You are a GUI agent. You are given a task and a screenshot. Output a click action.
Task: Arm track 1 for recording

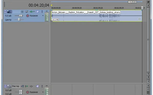22,12
